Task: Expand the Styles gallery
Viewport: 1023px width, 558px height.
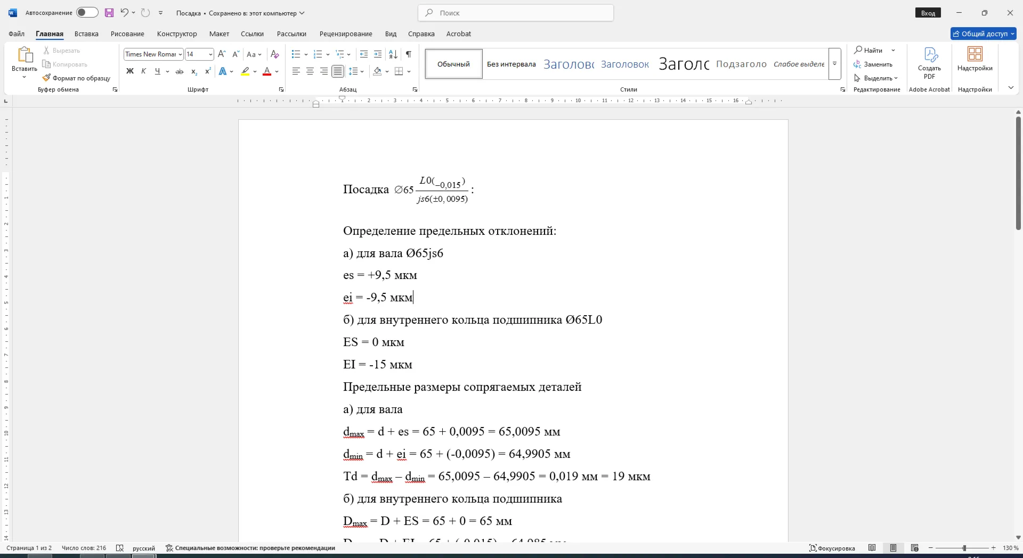Action: coord(835,64)
